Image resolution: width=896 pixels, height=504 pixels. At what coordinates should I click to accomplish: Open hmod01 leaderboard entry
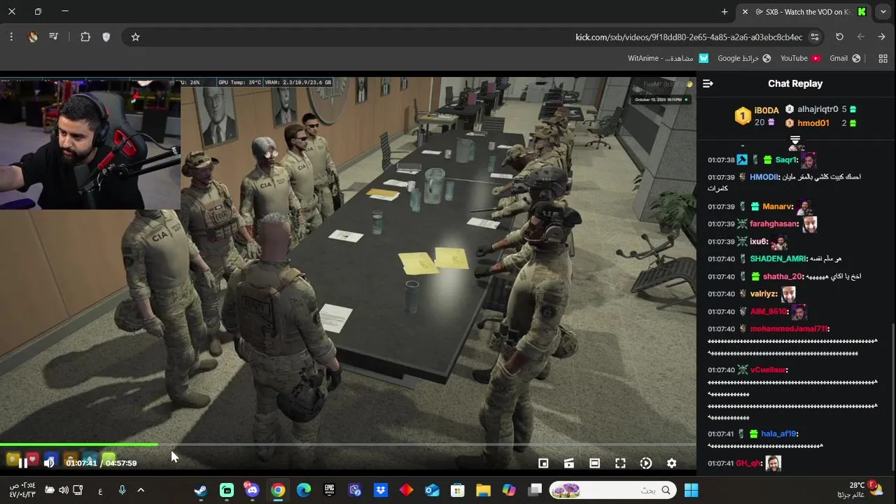[813, 123]
